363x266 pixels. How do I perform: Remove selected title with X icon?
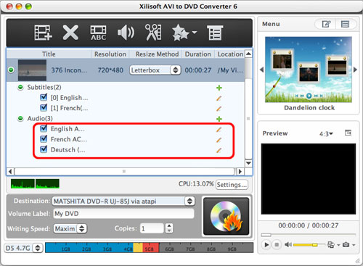click(70, 33)
